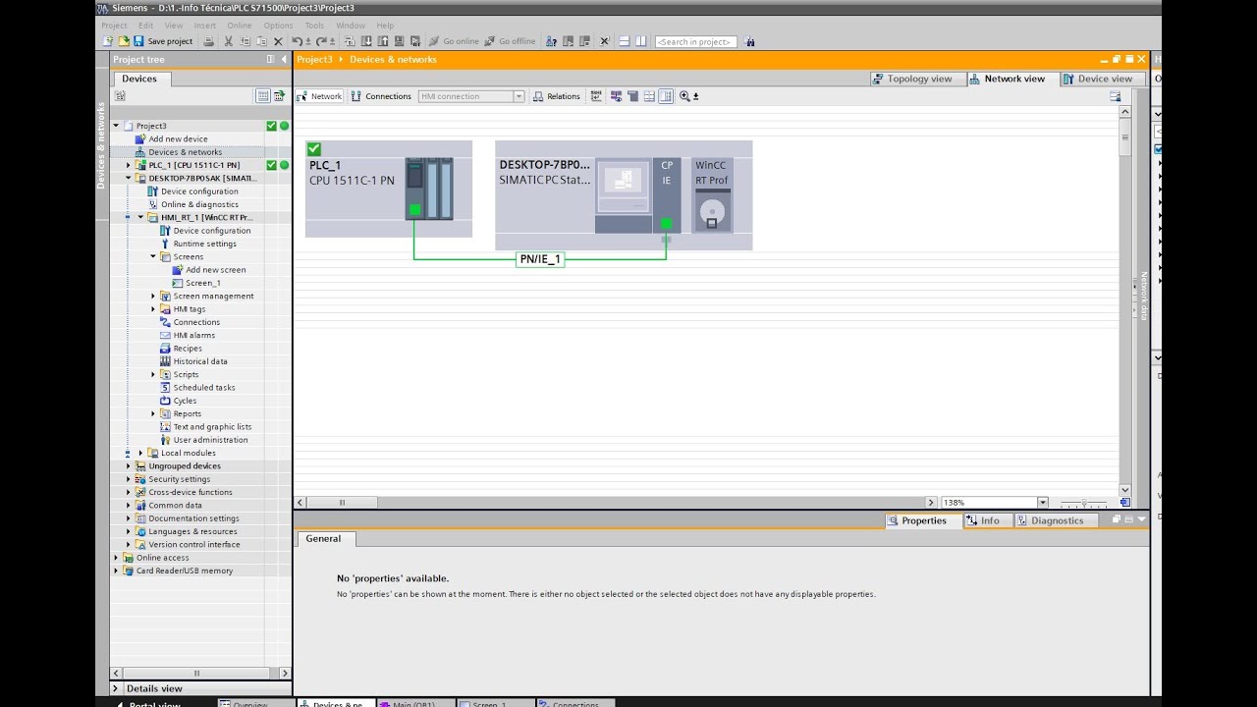Click the Portal view button
Screen dimensions: 1257x707
[x=149, y=703]
